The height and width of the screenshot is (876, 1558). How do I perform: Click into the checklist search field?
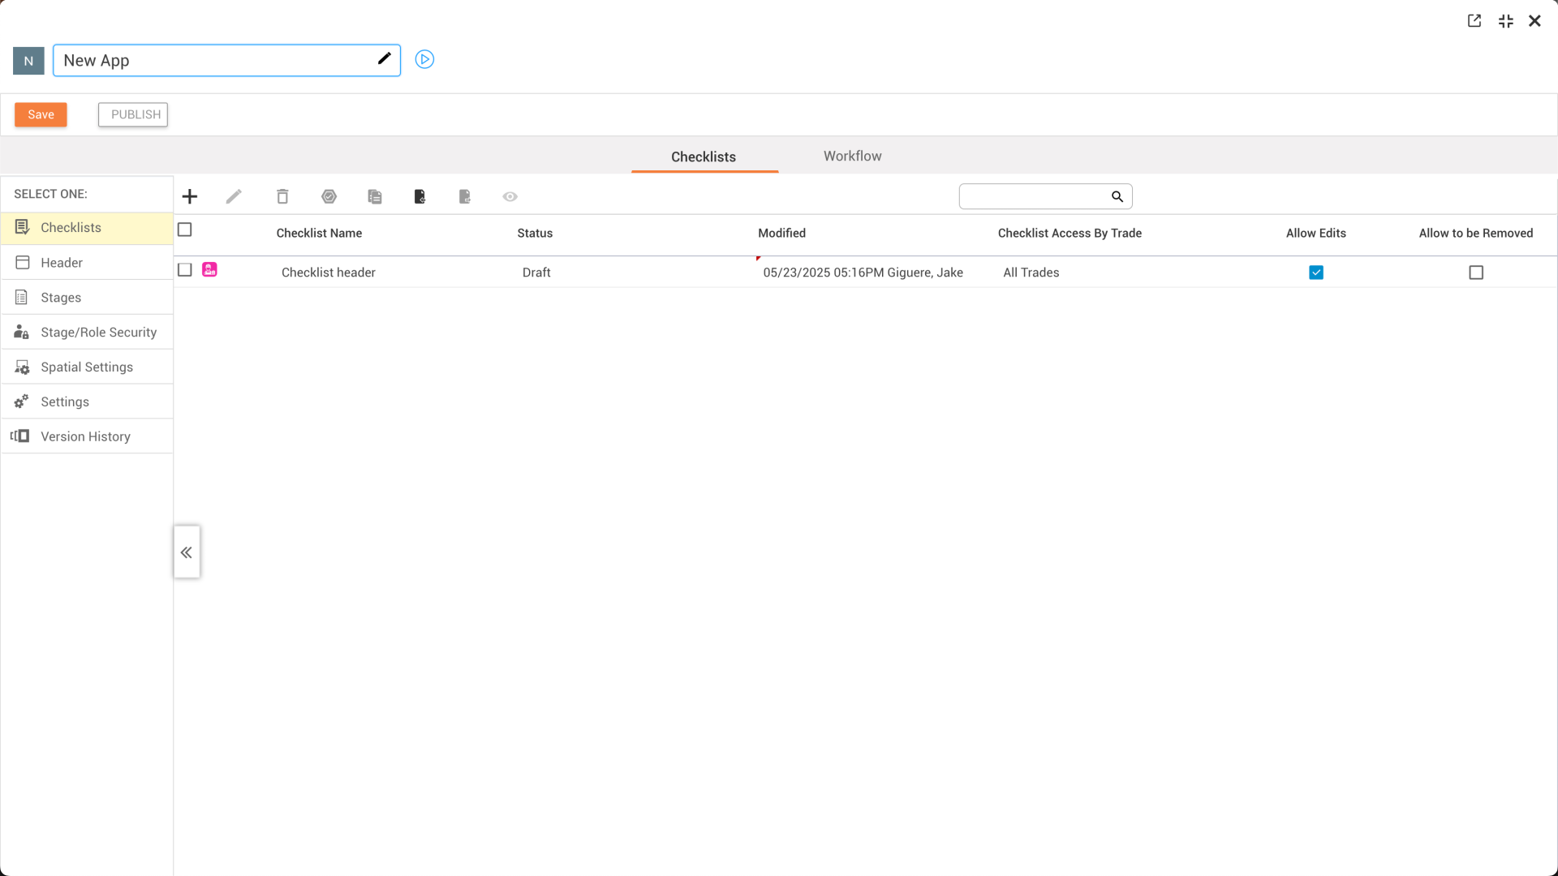[x=1032, y=196]
